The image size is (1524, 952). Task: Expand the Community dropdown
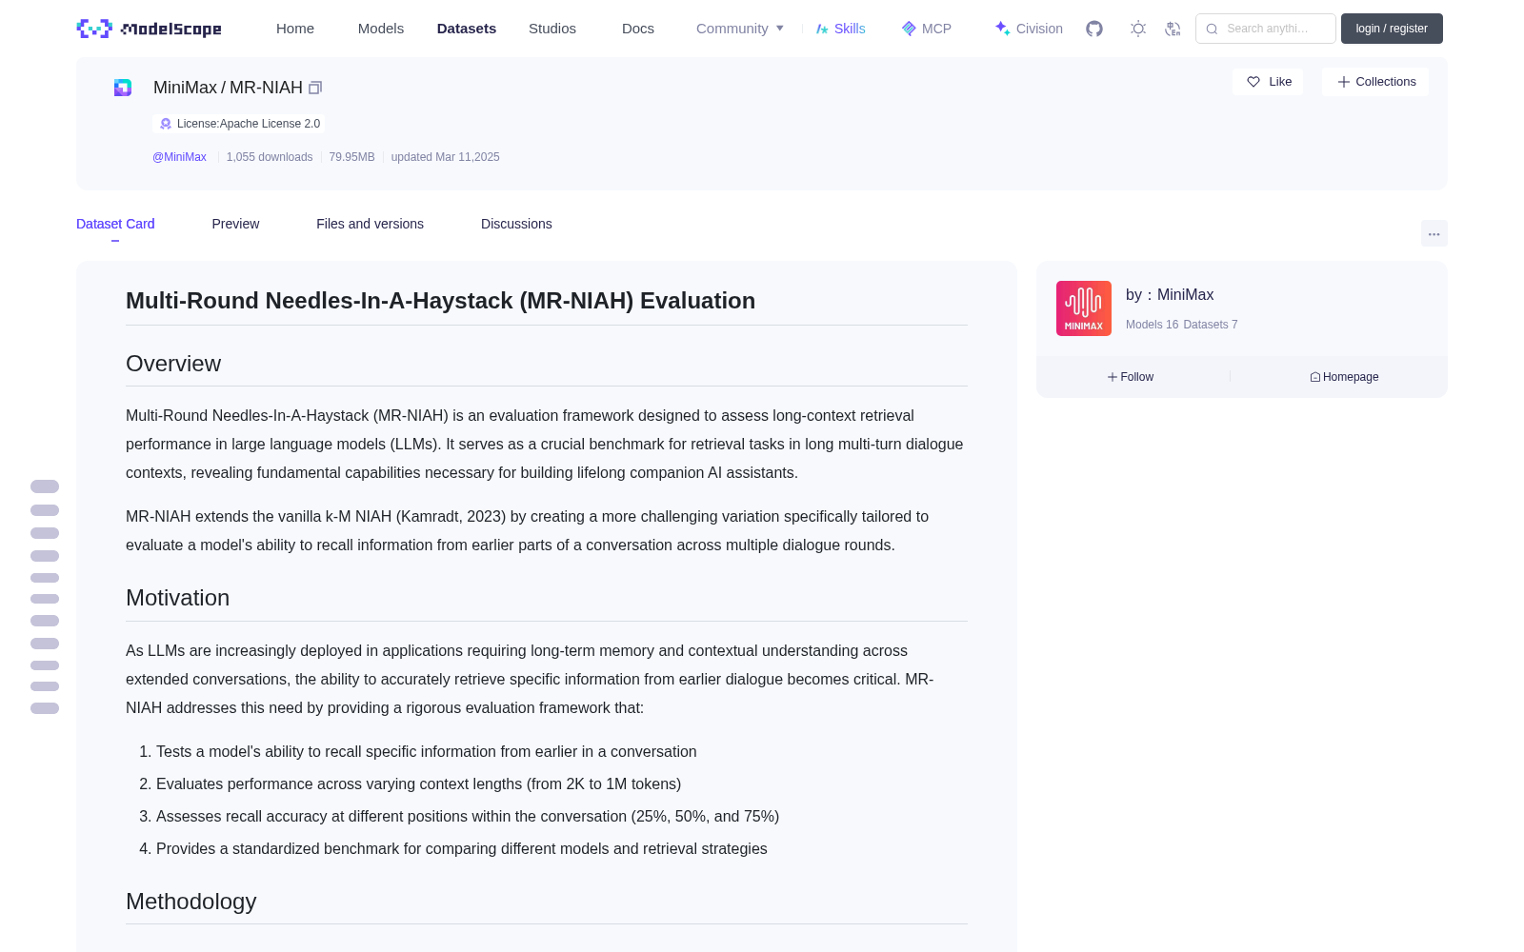pyautogui.click(x=740, y=29)
